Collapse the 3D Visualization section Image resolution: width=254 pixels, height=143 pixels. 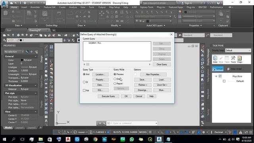(x=35, y=85)
